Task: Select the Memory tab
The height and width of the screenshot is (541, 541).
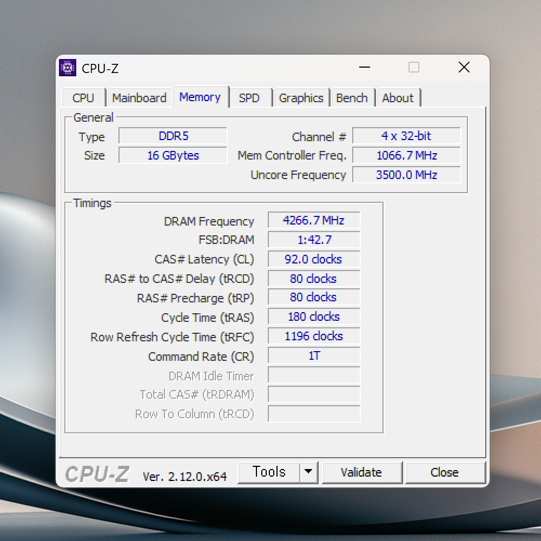Action: (201, 97)
